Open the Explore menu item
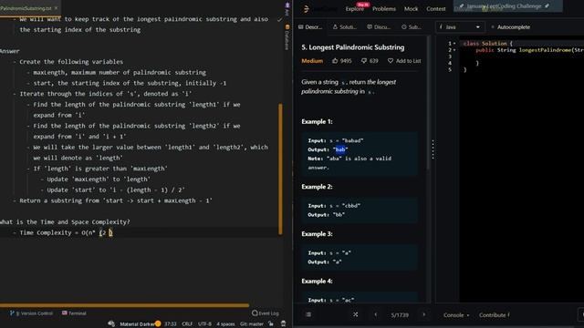This screenshot has height=328, width=584. point(355,8)
